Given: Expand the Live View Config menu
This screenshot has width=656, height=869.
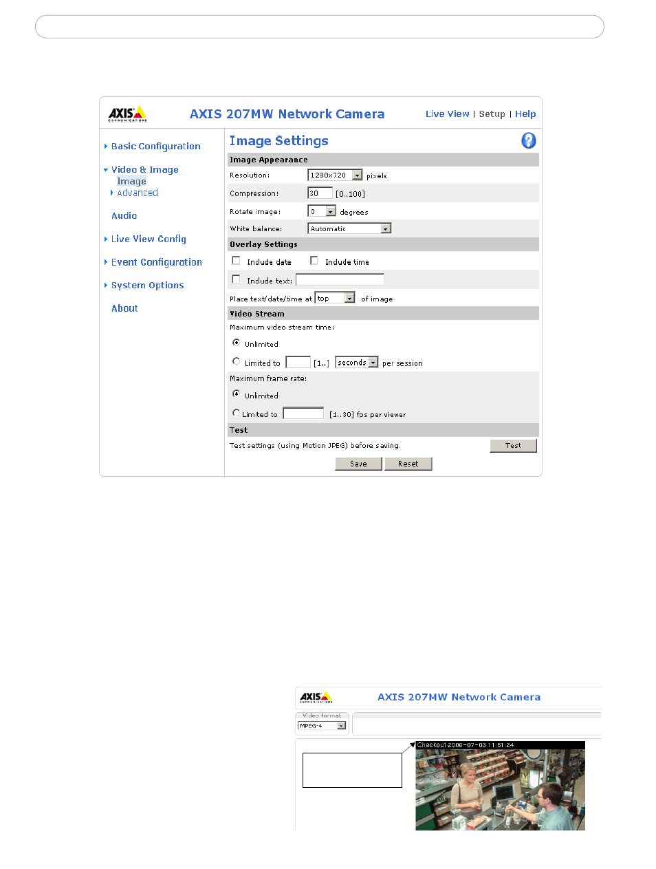Looking at the screenshot, I should (149, 239).
